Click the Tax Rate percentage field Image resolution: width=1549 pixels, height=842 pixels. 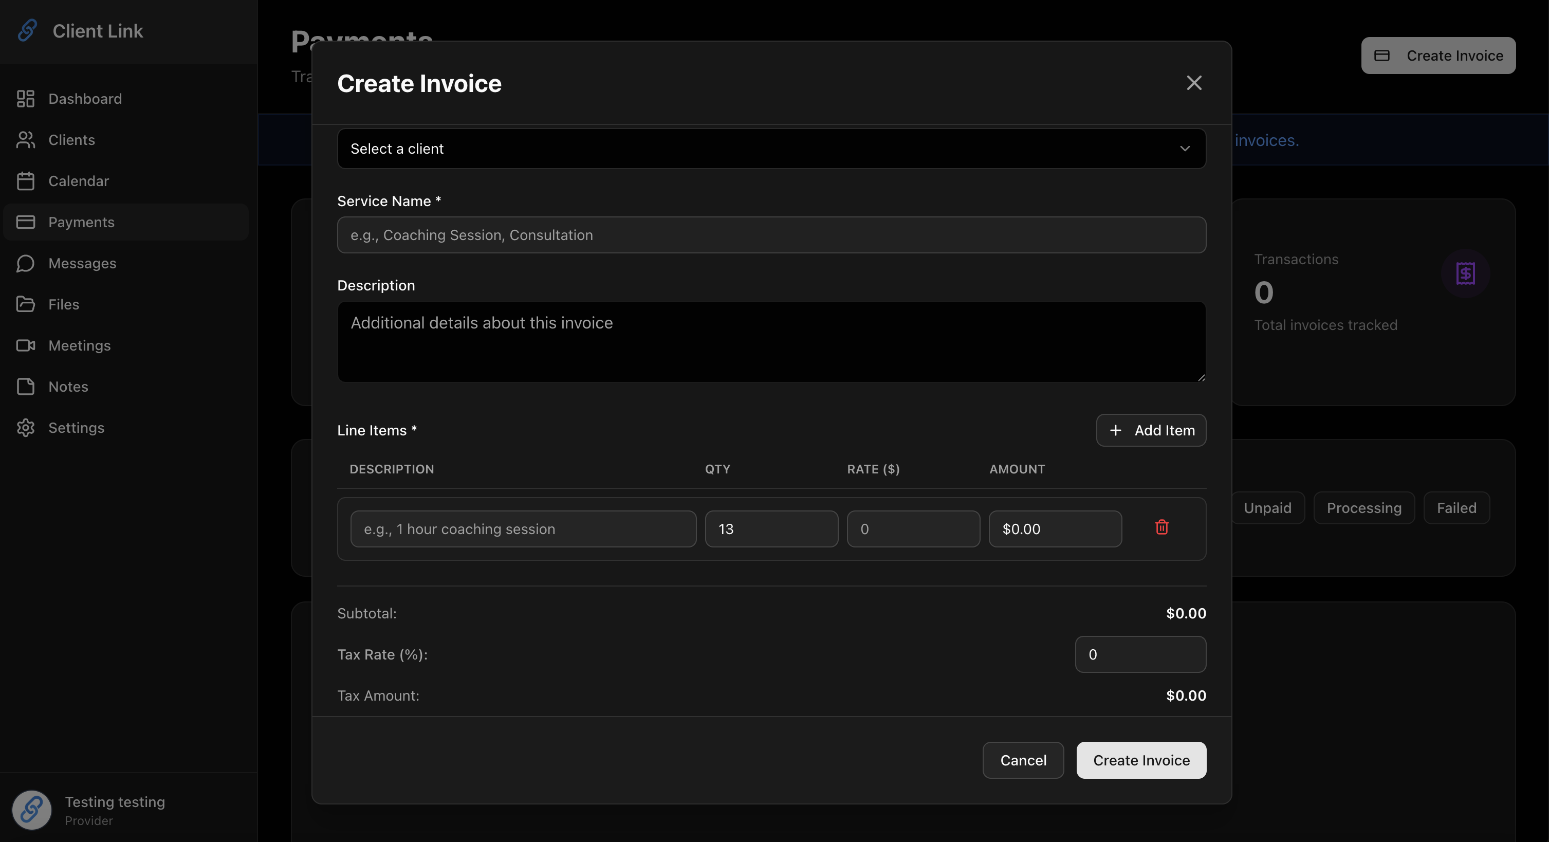coord(1139,654)
